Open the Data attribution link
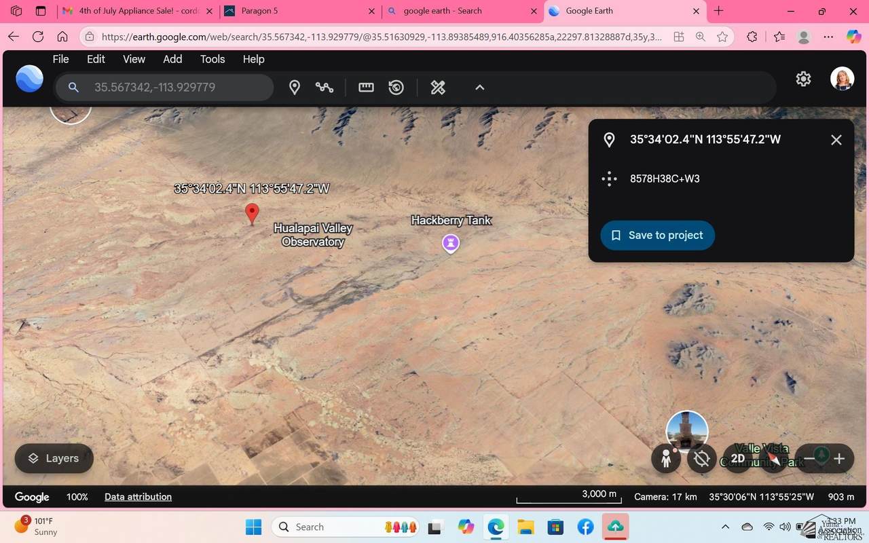The width and height of the screenshot is (869, 543). click(138, 497)
